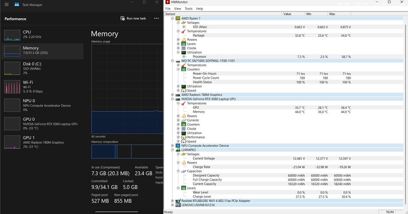This screenshot has width=408, height=214.
Task: Open the three-dot more options menu
Action: point(156,19)
